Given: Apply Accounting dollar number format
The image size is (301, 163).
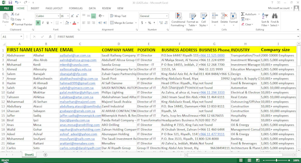Looking at the screenshot, I should pos(142,23).
